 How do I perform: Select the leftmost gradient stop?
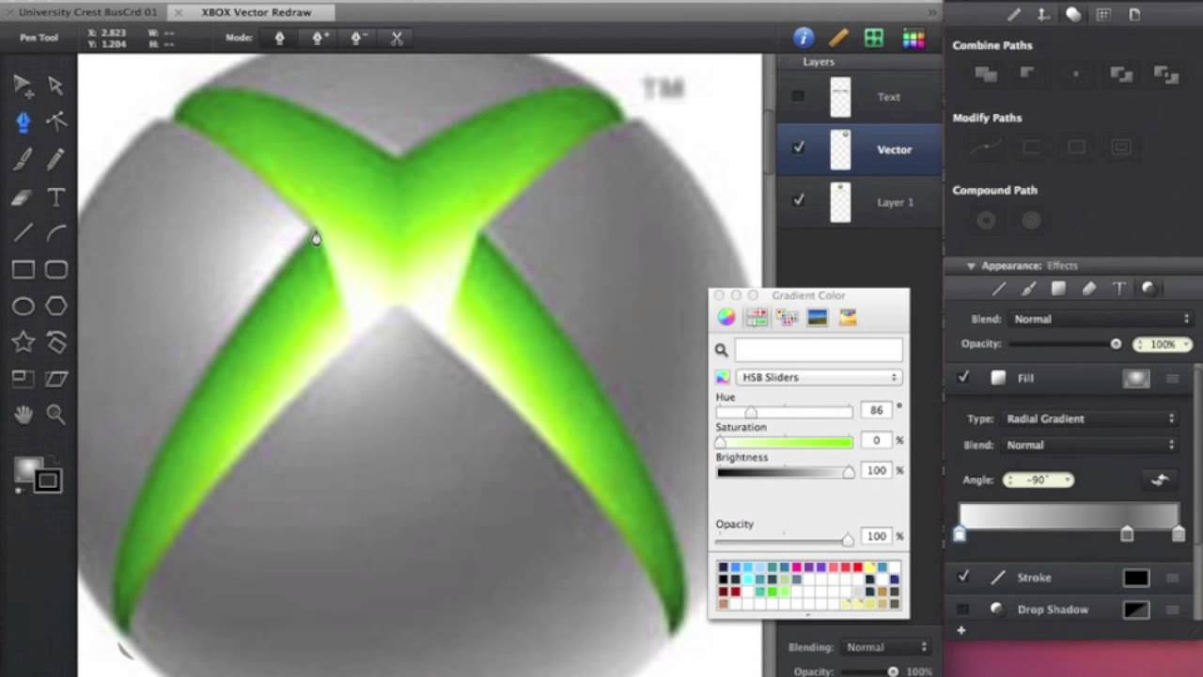point(960,534)
